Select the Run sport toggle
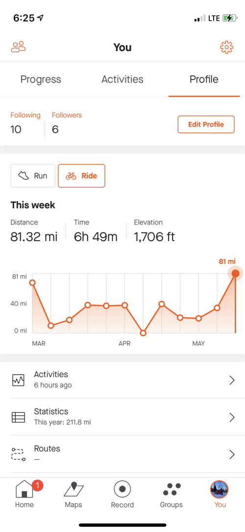 (33, 176)
